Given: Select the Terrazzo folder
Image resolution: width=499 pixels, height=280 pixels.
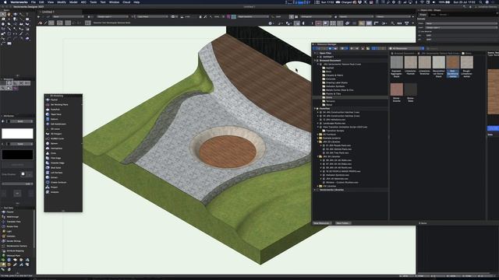Looking at the screenshot, I should [x=331, y=101].
